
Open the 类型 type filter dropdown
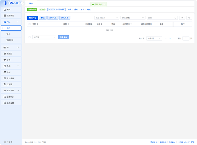[x=107, y=18]
